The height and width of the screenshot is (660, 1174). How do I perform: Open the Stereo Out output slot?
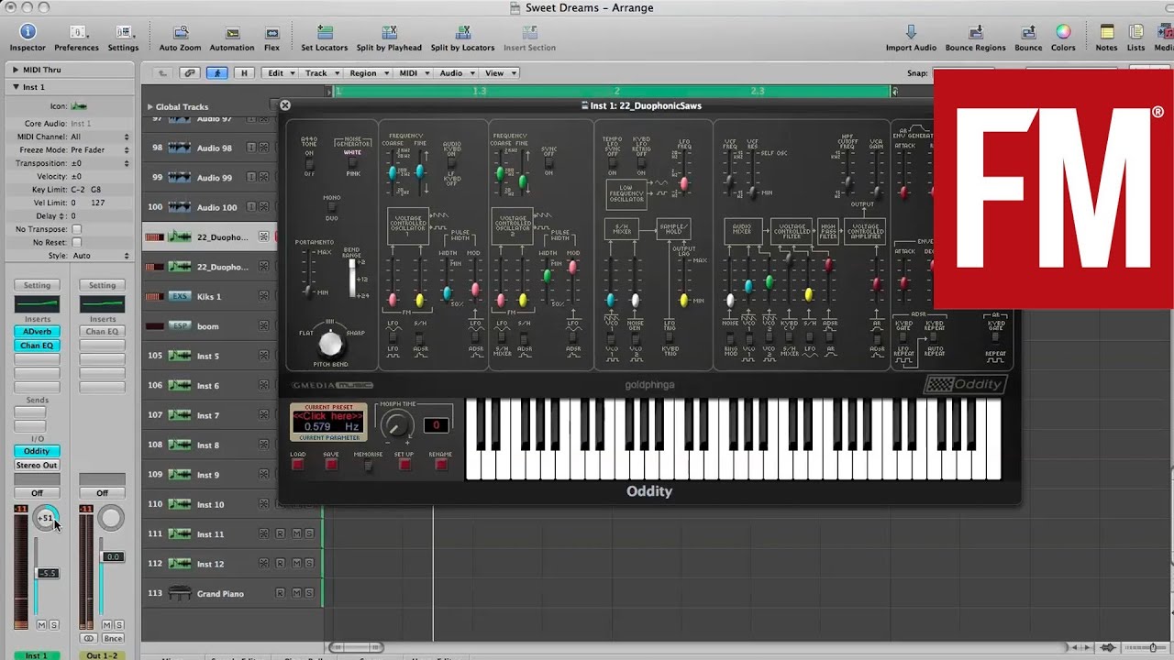(37, 465)
